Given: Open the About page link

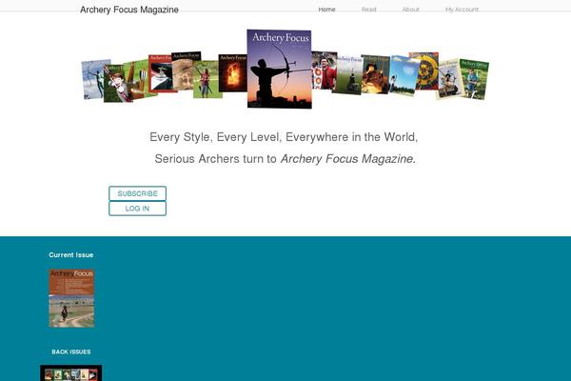Looking at the screenshot, I should coord(410,10).
